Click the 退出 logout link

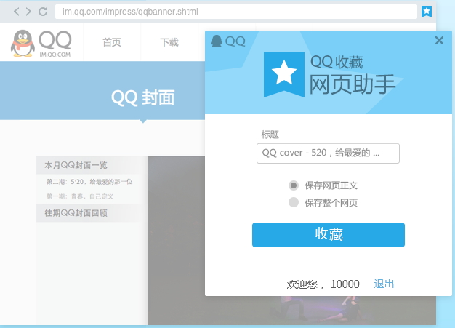click(384, 284)
